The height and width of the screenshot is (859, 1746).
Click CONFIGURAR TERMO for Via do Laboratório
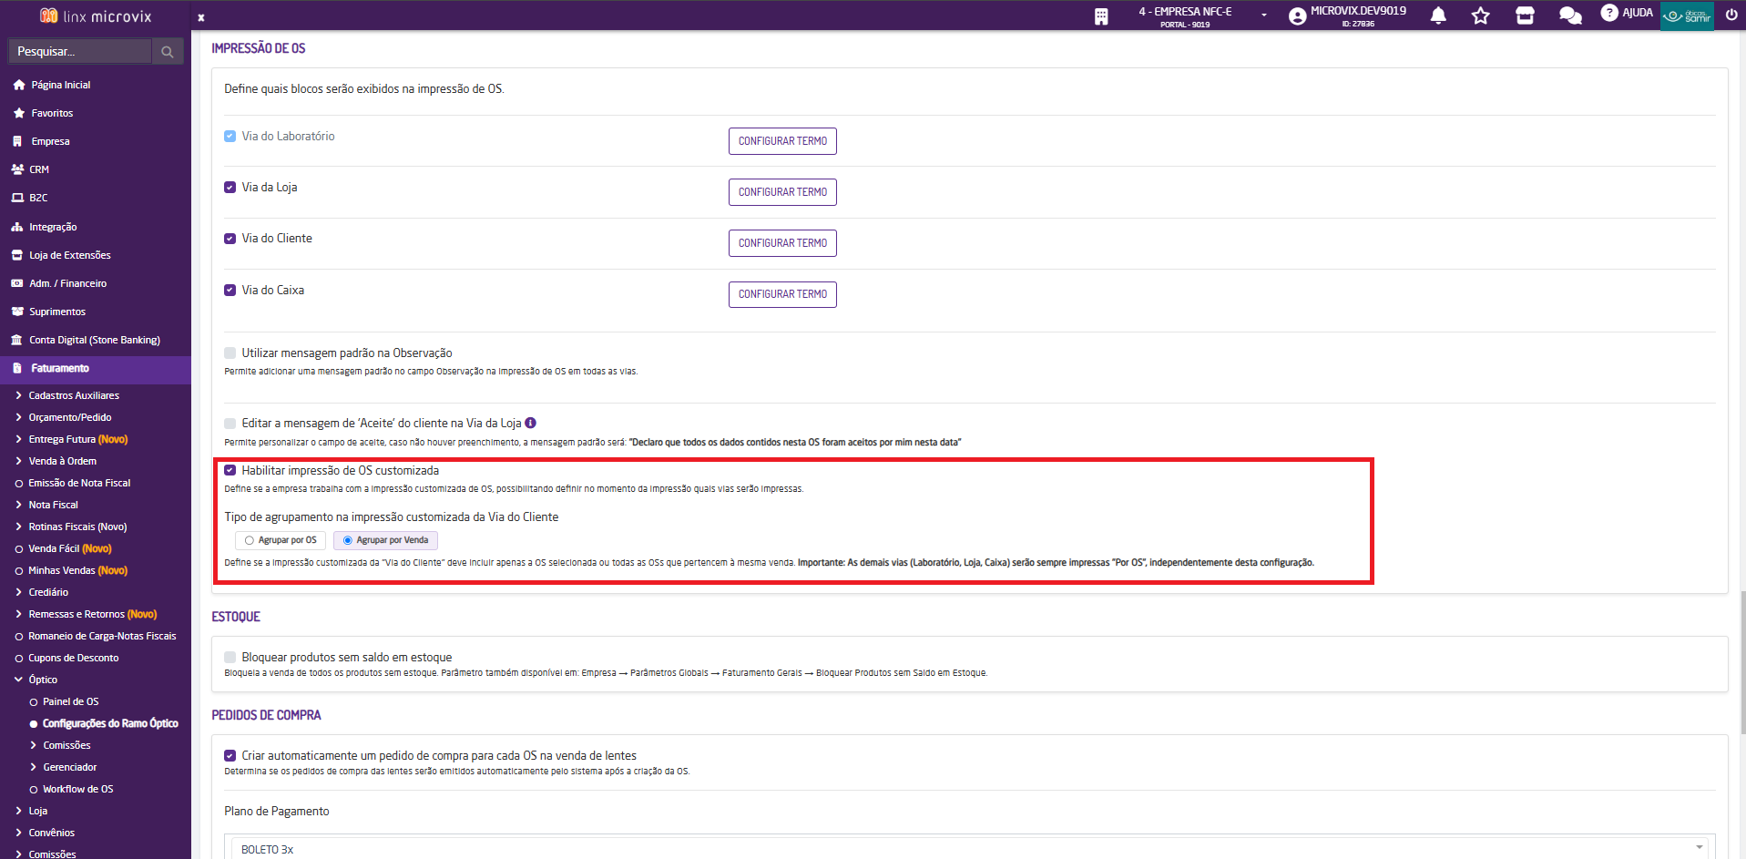click(782, 141)
